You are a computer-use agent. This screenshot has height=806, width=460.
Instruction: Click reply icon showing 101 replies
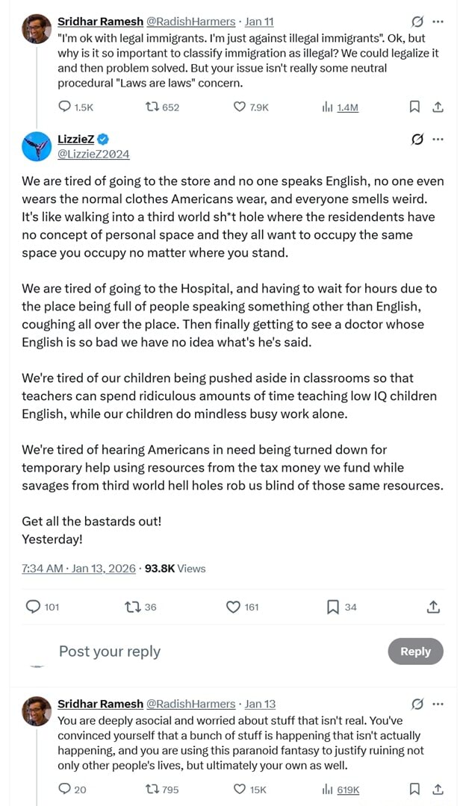tap(34, 607)
